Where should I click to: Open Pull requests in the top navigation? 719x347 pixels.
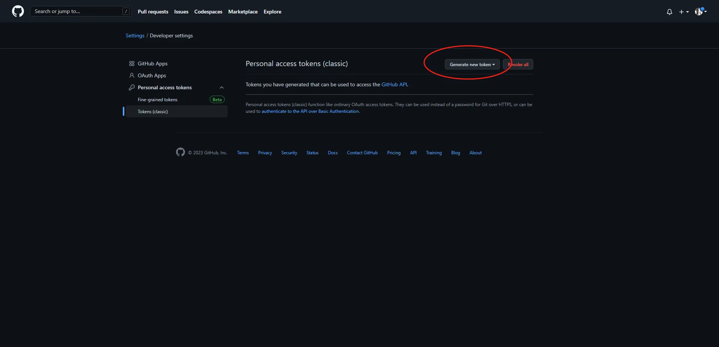153,12
